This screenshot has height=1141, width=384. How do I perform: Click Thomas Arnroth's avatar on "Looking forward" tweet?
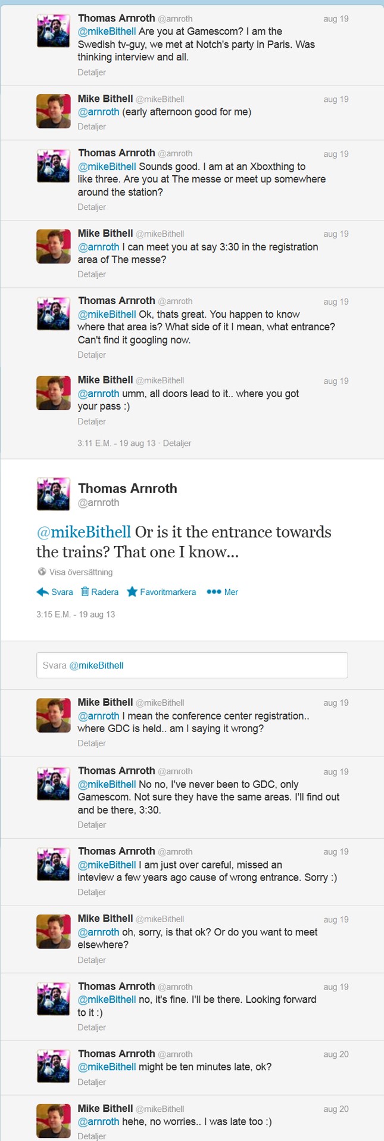point(54,999)
